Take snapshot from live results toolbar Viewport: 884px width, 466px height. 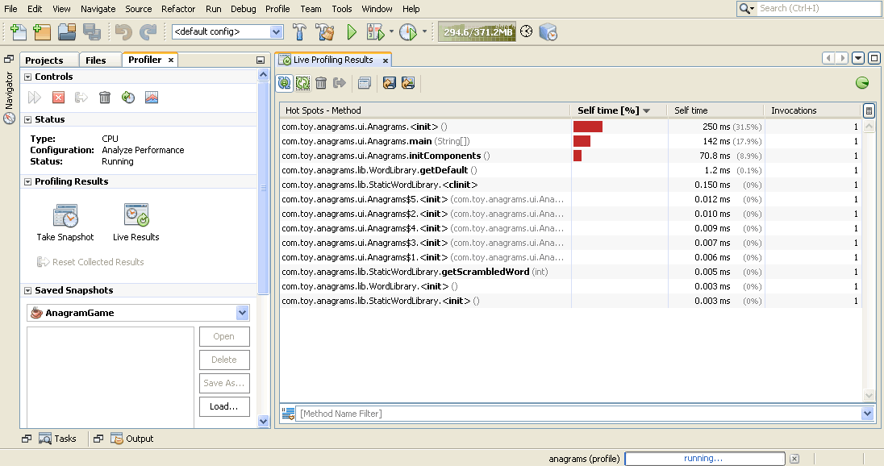[x=365, y=83]
